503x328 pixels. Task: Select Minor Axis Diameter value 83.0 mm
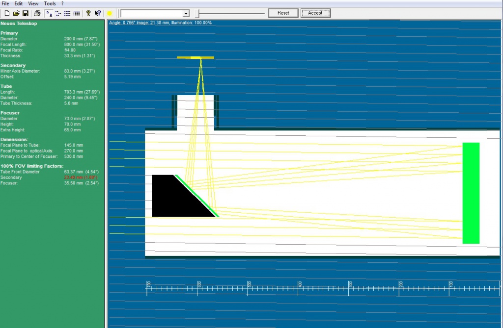point(79,71)
